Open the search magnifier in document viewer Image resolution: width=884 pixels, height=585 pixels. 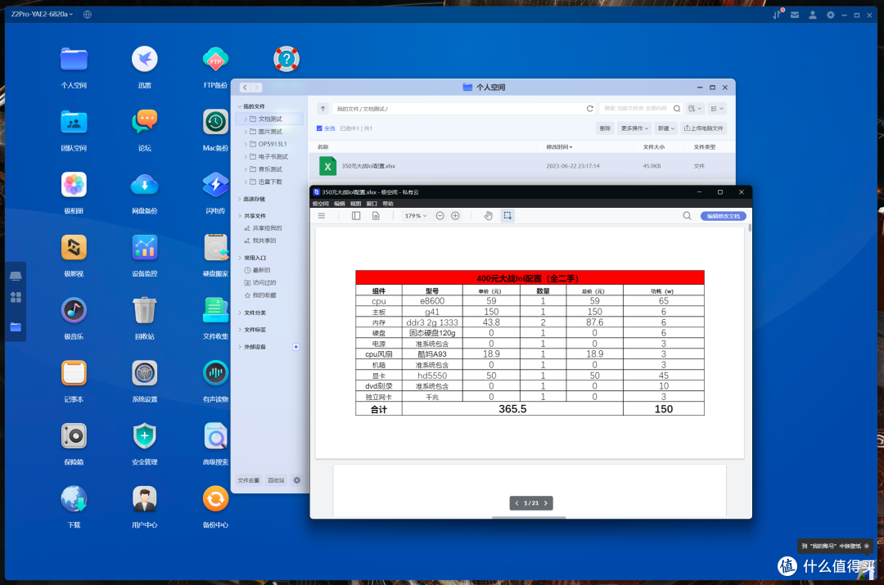pos(687,216)
